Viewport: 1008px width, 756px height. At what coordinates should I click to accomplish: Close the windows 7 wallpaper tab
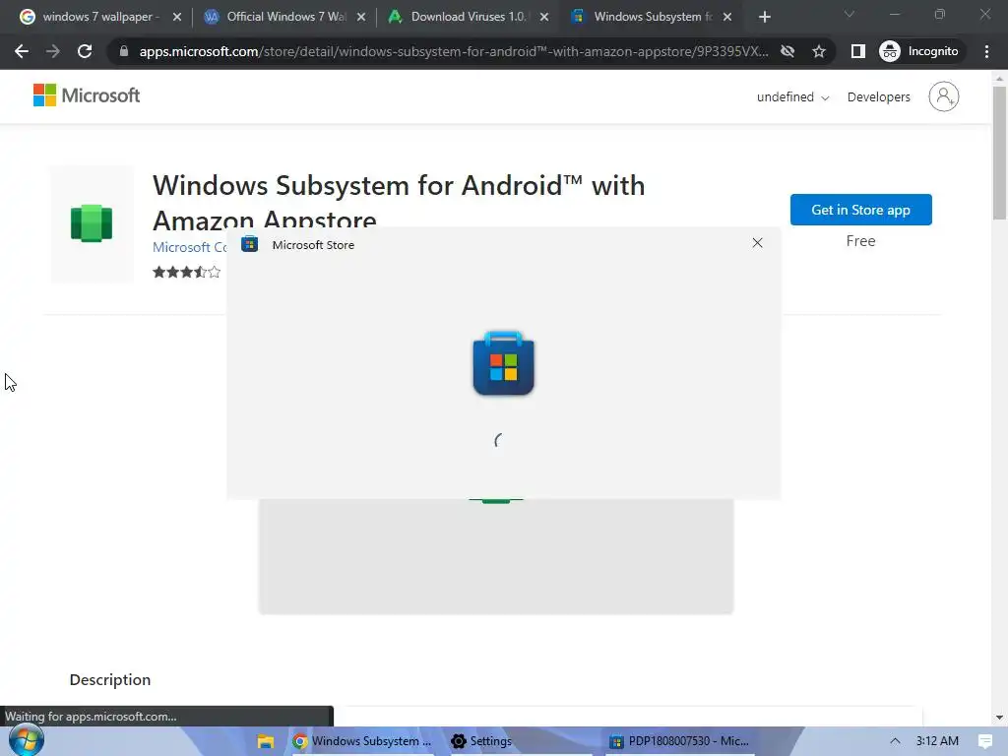click(177, 17)
